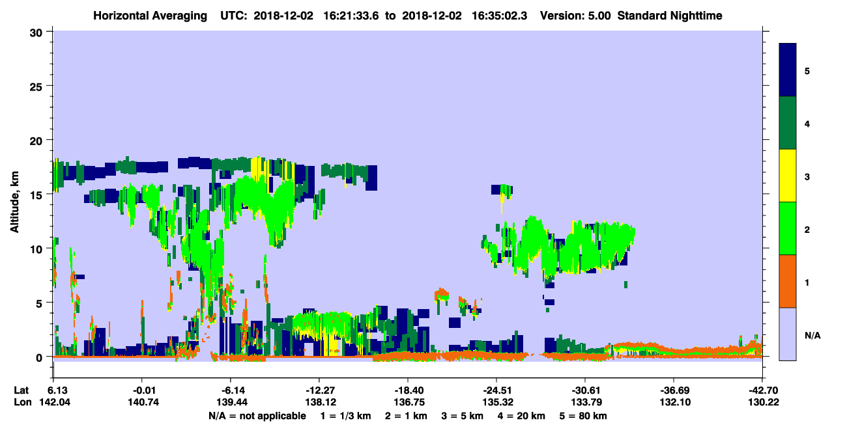This screenshot has height=434, width=847.
Task: Click the orange colorbar segment labeled 1
Action: [x=788, y=281]
